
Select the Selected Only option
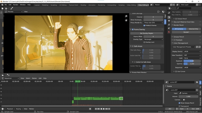(x=193, y=29)
